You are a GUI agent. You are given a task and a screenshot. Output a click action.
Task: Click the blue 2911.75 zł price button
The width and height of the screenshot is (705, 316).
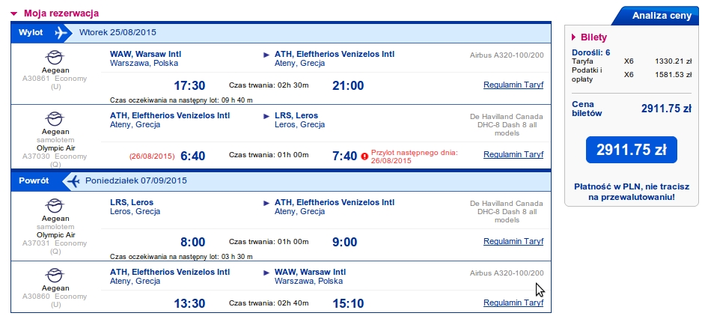[x=631, y=150]
